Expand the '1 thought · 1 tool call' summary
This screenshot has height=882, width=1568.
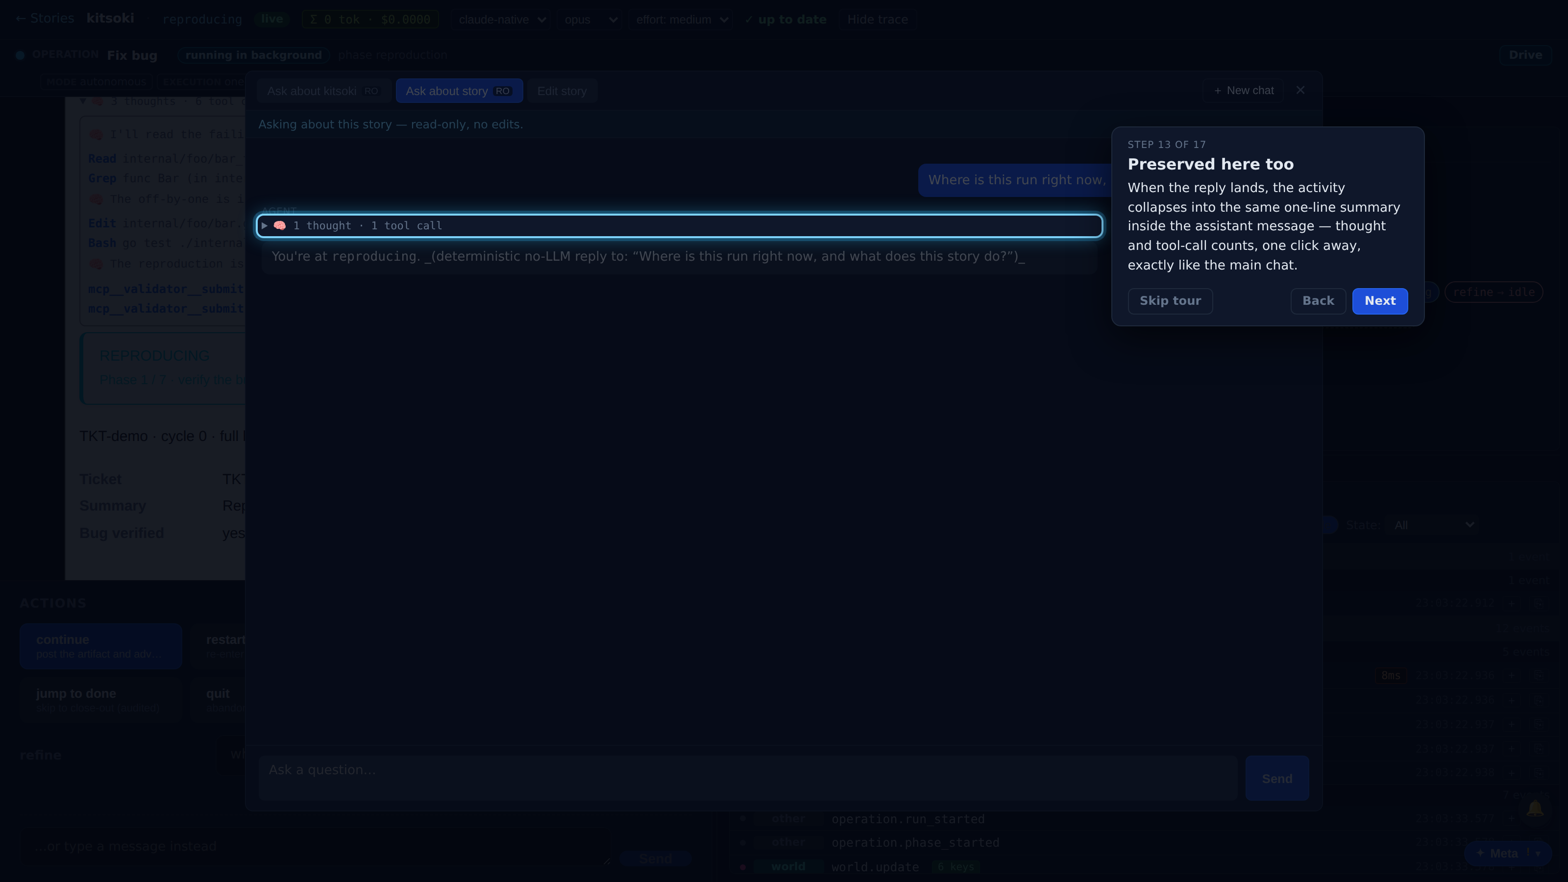click(679, 226)
